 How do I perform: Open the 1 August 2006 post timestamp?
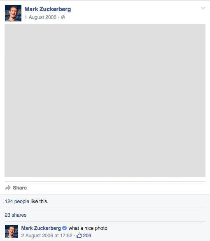40,17
